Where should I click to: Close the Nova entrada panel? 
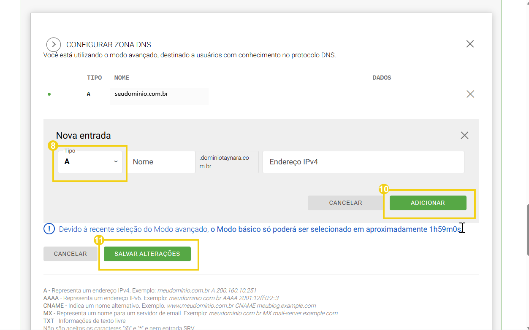pyautogui.click(x=464, y=135)
